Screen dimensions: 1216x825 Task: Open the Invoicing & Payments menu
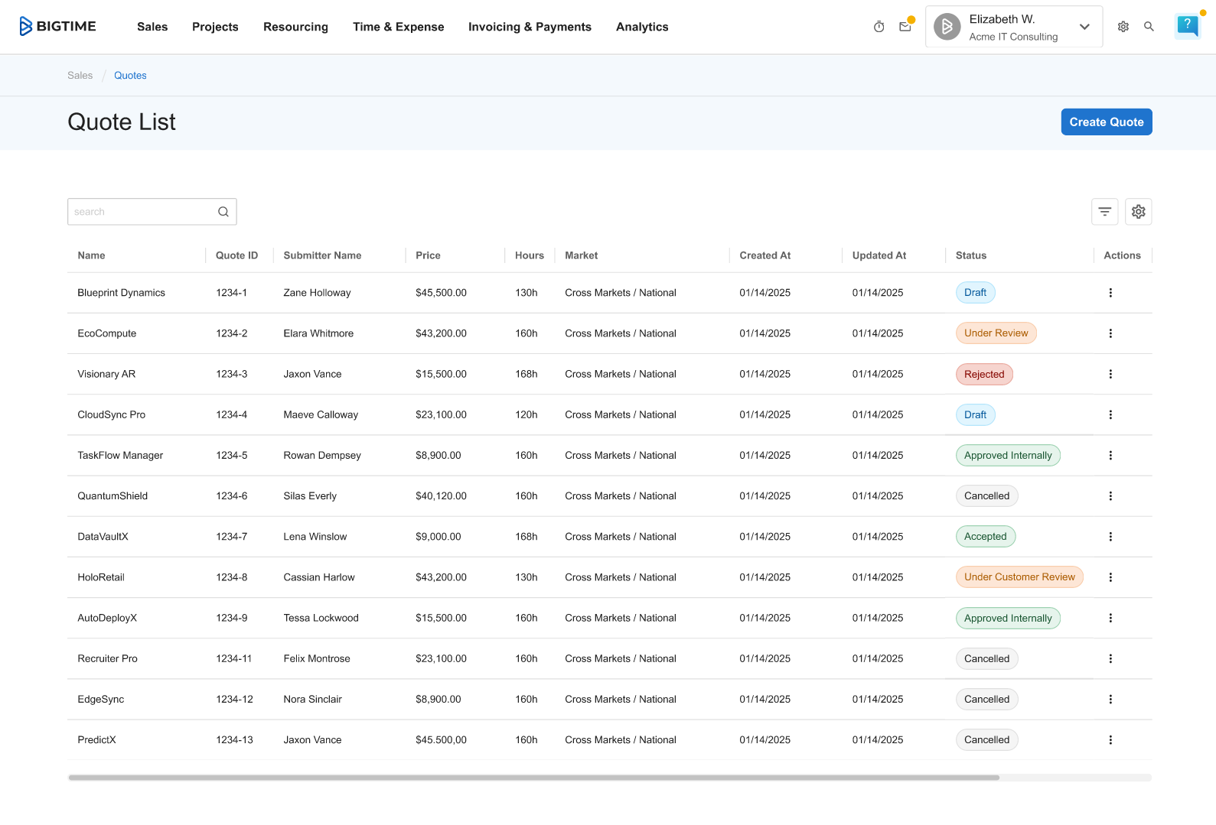coord(530,27)
